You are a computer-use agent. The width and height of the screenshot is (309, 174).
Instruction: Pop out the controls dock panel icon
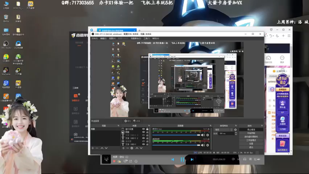tap(262, 126)
